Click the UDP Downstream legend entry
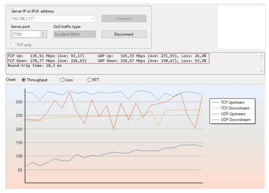 tap(235, 120)
